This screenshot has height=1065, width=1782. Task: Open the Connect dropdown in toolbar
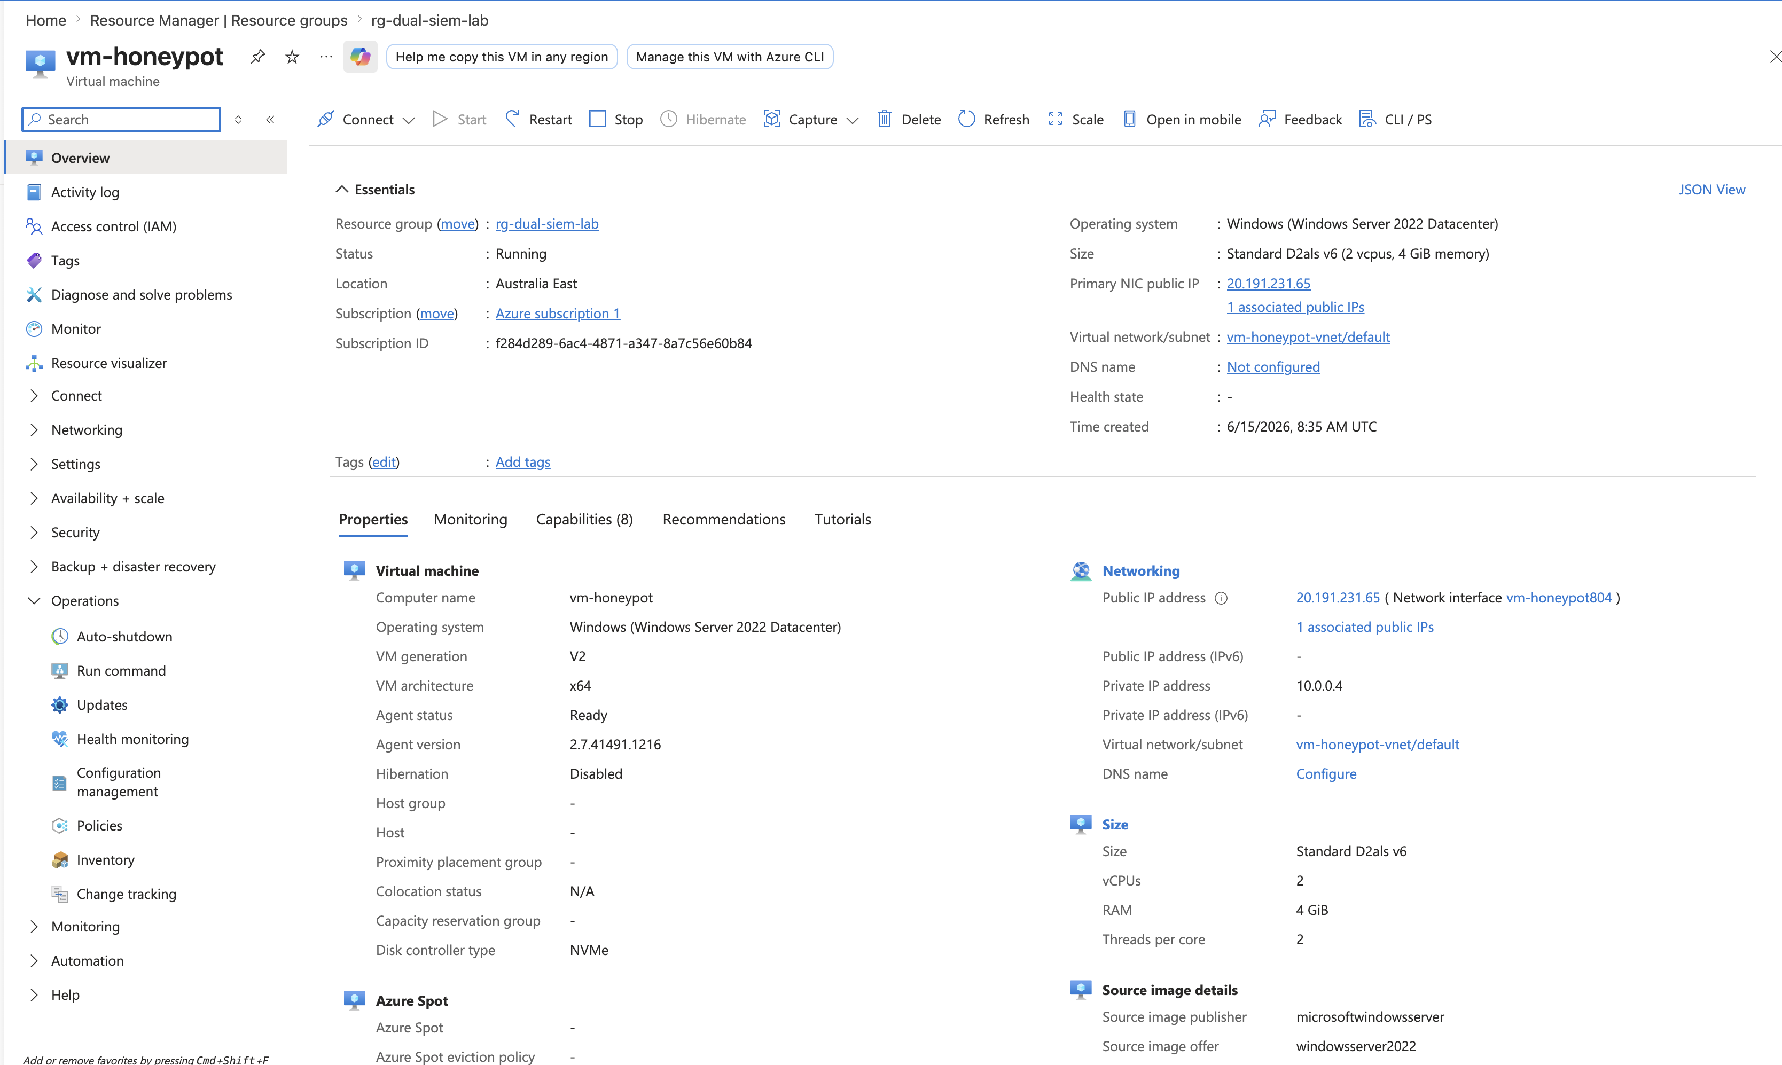point(366,119)
